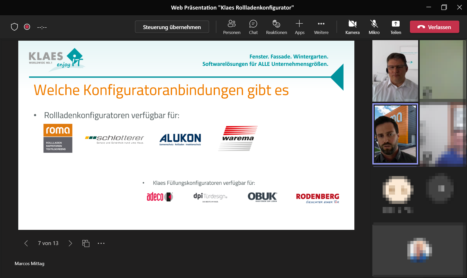Select the dark grey avatar participant
Screen dimensions: 467x278
coord(440,188)
